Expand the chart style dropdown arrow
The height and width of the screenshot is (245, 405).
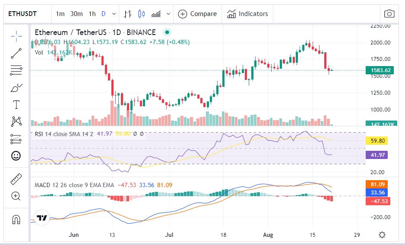[168, 14]
